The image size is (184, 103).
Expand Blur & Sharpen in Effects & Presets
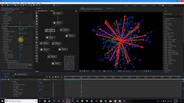click(164, 23)
